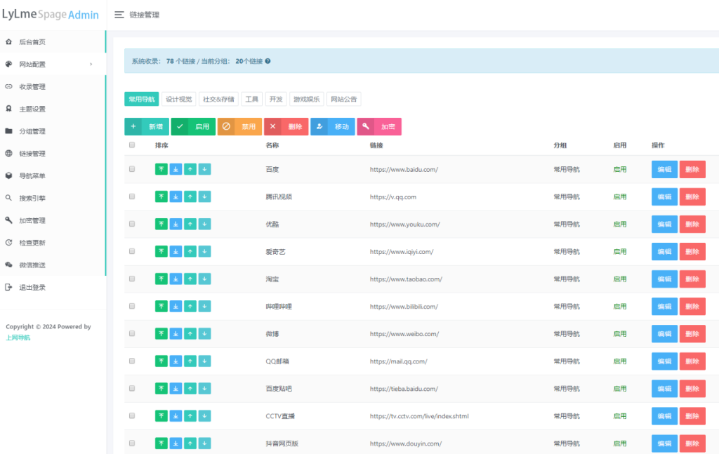Move 百度 to the top of list
Viewport: 719px width, 454px height.
coord(161,169)
